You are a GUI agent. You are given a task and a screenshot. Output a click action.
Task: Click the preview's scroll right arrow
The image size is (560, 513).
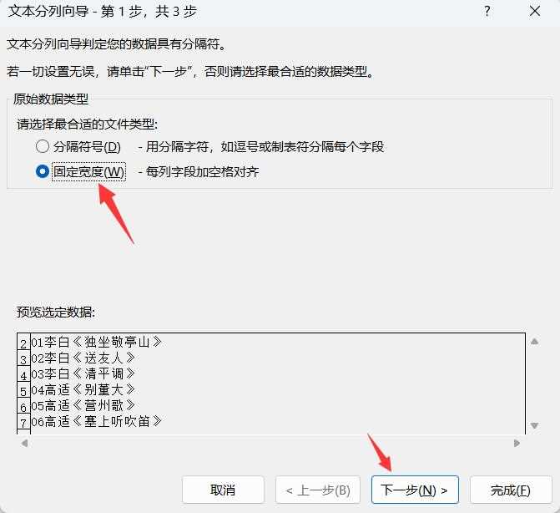click(517, 444)
